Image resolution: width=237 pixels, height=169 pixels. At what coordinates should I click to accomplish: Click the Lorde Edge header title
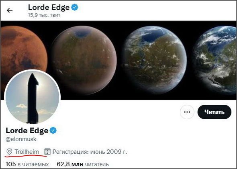49,7
